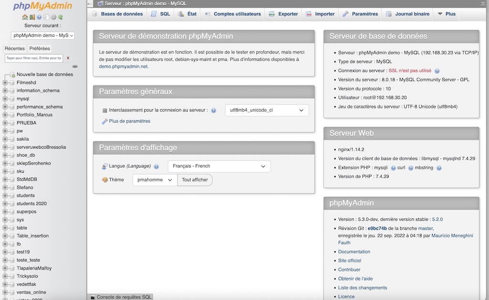Open the Plus menu in top tabs
The height and width of the screenshot is (300, 489).
tap(446, 14)
